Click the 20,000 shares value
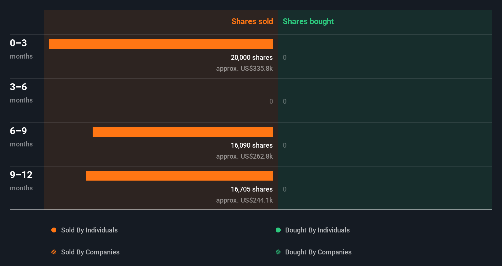 [x=252, y=57]
